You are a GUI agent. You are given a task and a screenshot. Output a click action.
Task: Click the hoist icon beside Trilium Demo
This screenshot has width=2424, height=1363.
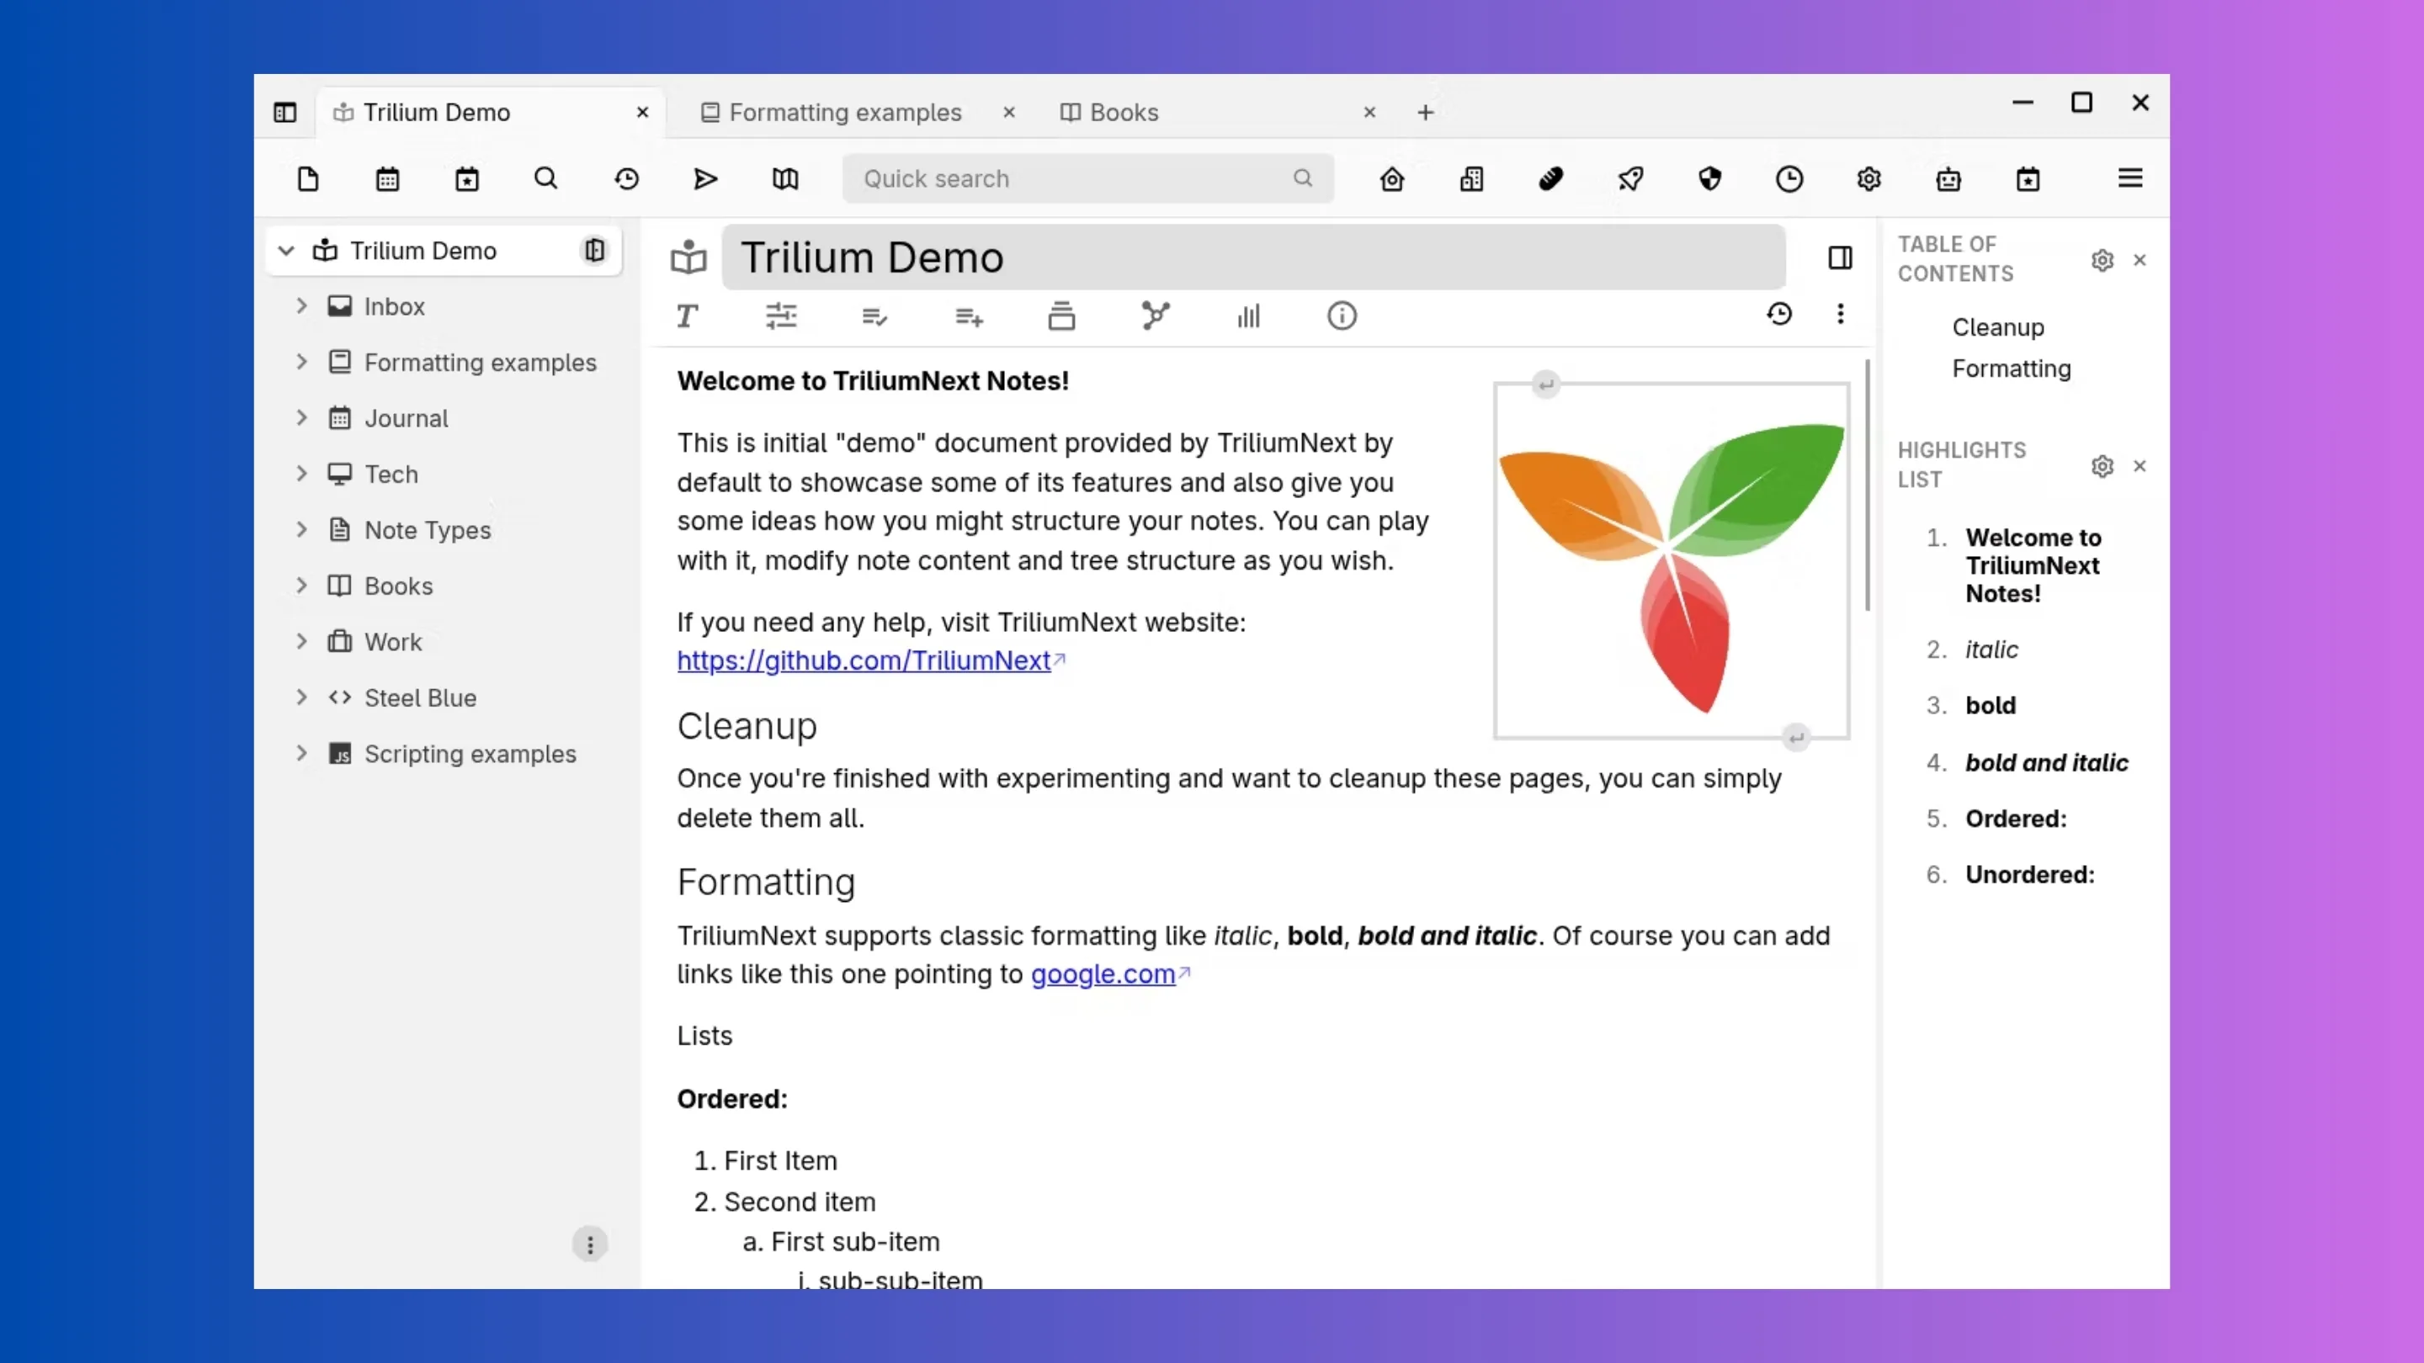pos(595,250)
